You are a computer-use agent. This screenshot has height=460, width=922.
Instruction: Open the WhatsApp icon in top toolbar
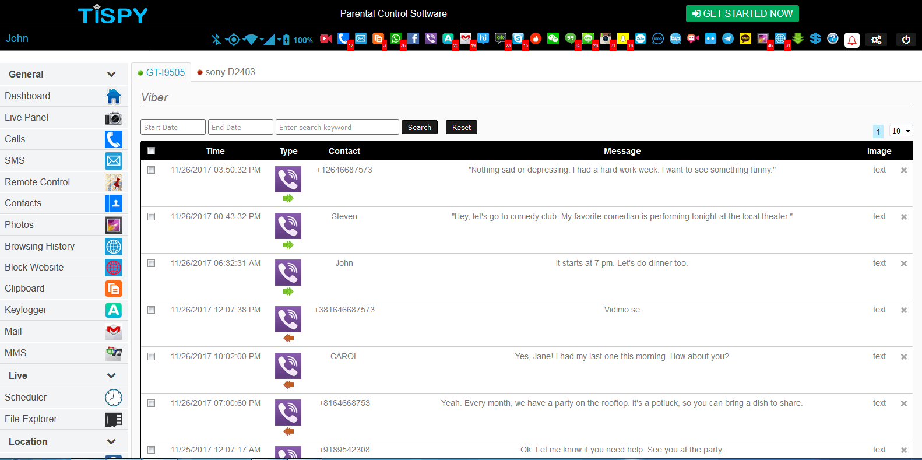(x=396, y=38)
